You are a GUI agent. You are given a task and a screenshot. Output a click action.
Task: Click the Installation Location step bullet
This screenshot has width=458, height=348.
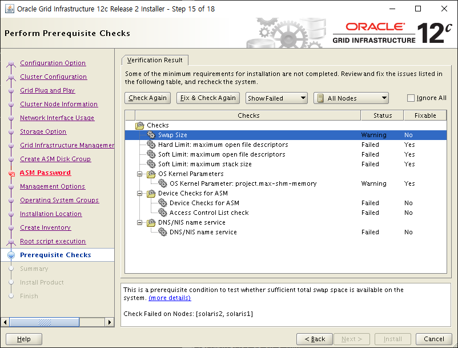click(x=11, y=214)
